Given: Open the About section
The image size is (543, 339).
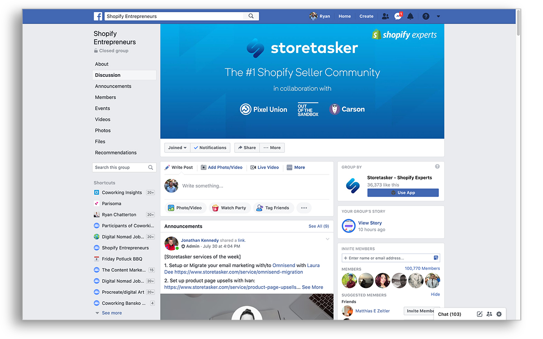Looking at the screenshot, I should click(x=102, y=64).
